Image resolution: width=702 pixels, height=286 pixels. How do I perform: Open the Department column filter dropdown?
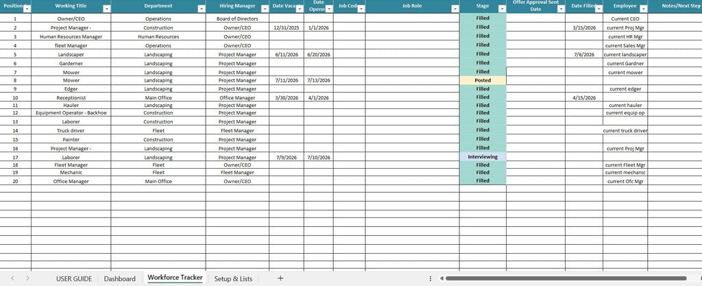pyautogui.click(x=202, y=9)
